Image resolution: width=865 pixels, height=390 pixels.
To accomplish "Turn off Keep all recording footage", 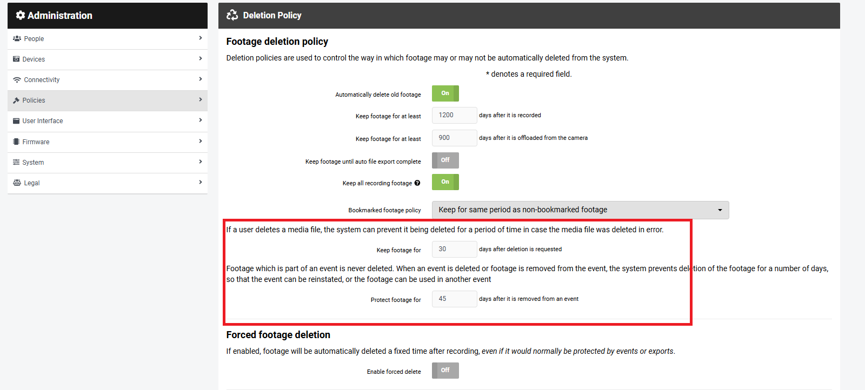I will [x=445, y=182].
